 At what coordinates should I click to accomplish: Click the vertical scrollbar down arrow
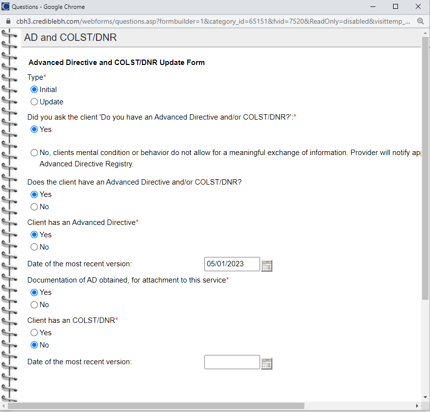(425, 397)
